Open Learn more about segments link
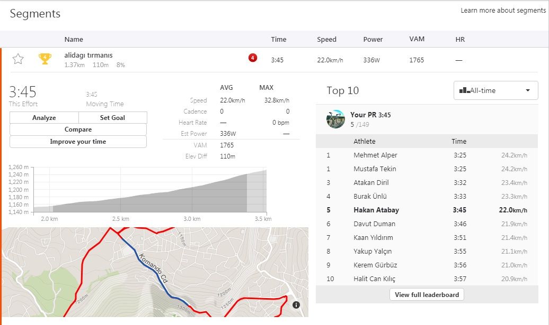549x325 pixels. (502, 11)
